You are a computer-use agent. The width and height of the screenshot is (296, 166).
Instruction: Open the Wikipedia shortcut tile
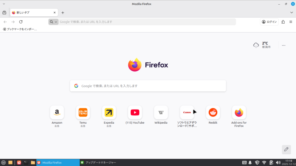[x=161, y=112]
